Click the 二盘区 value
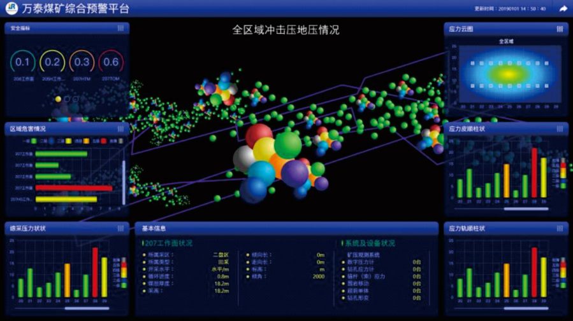The image size is (573, 321). click(221, 255)
